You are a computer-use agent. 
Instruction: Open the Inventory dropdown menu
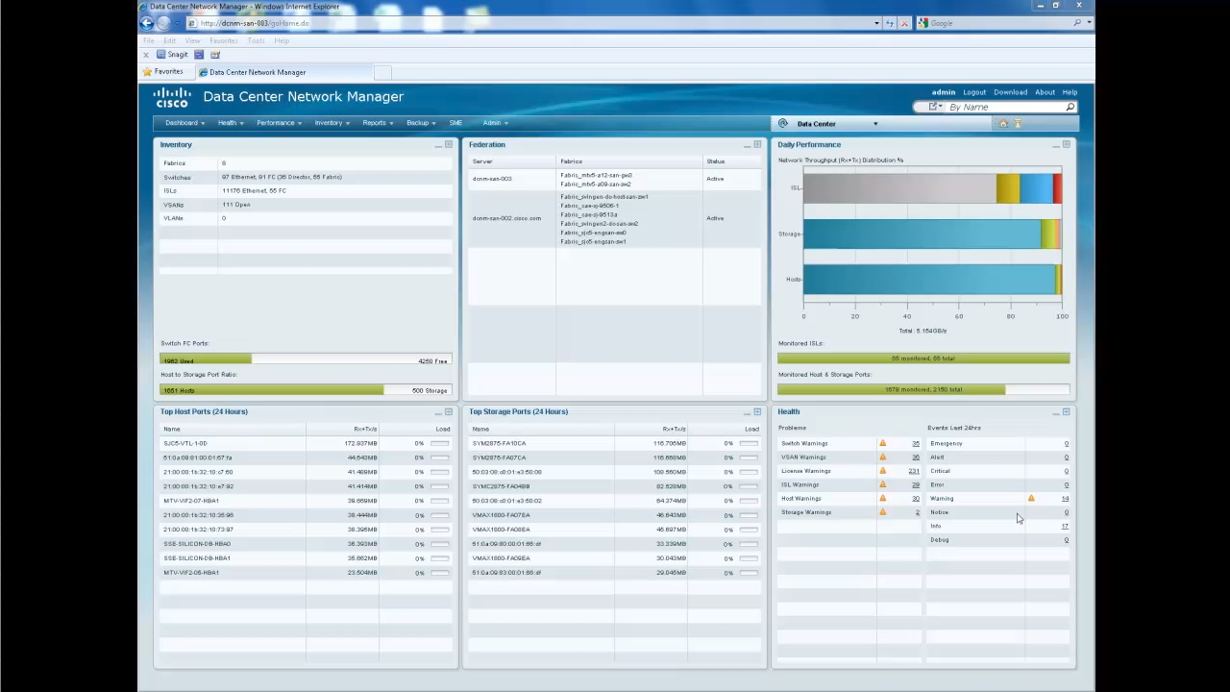tap(332, 123)
